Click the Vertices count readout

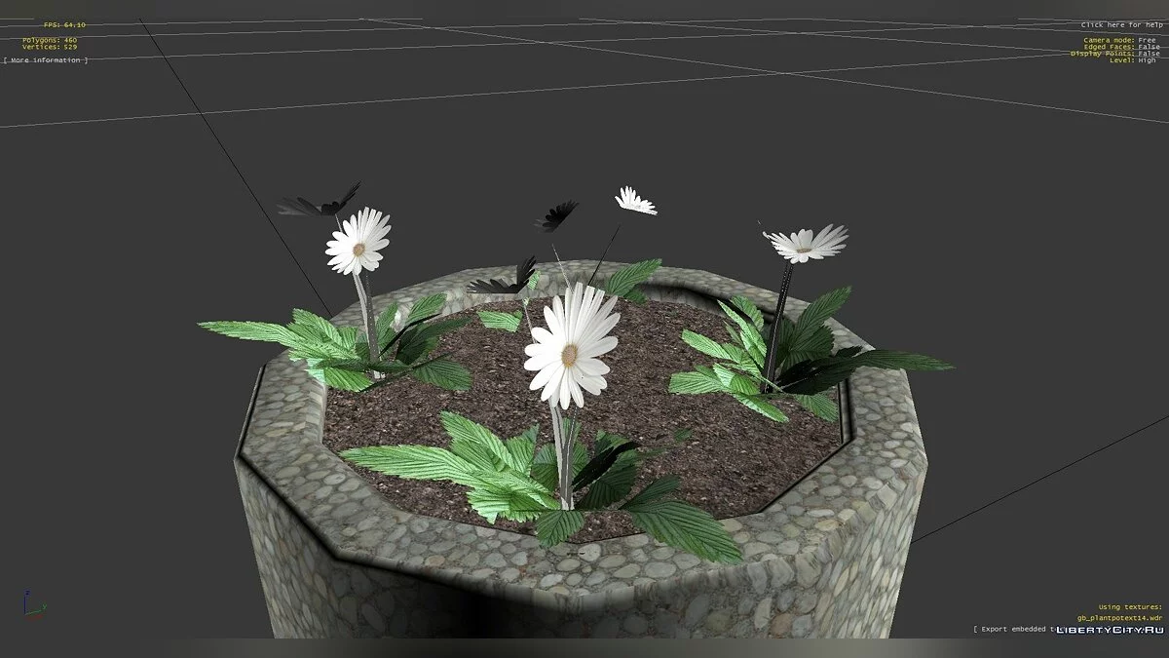point(50,47)
